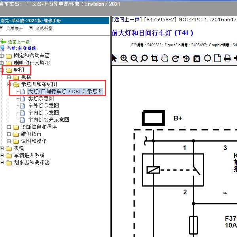Select the hand pan tool
The image size is (237, 237).
165,58
